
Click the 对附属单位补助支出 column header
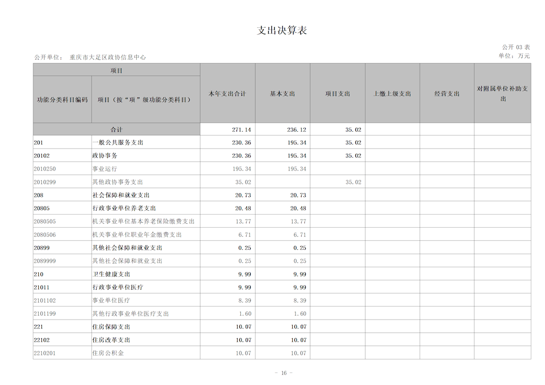coord(502,94)
